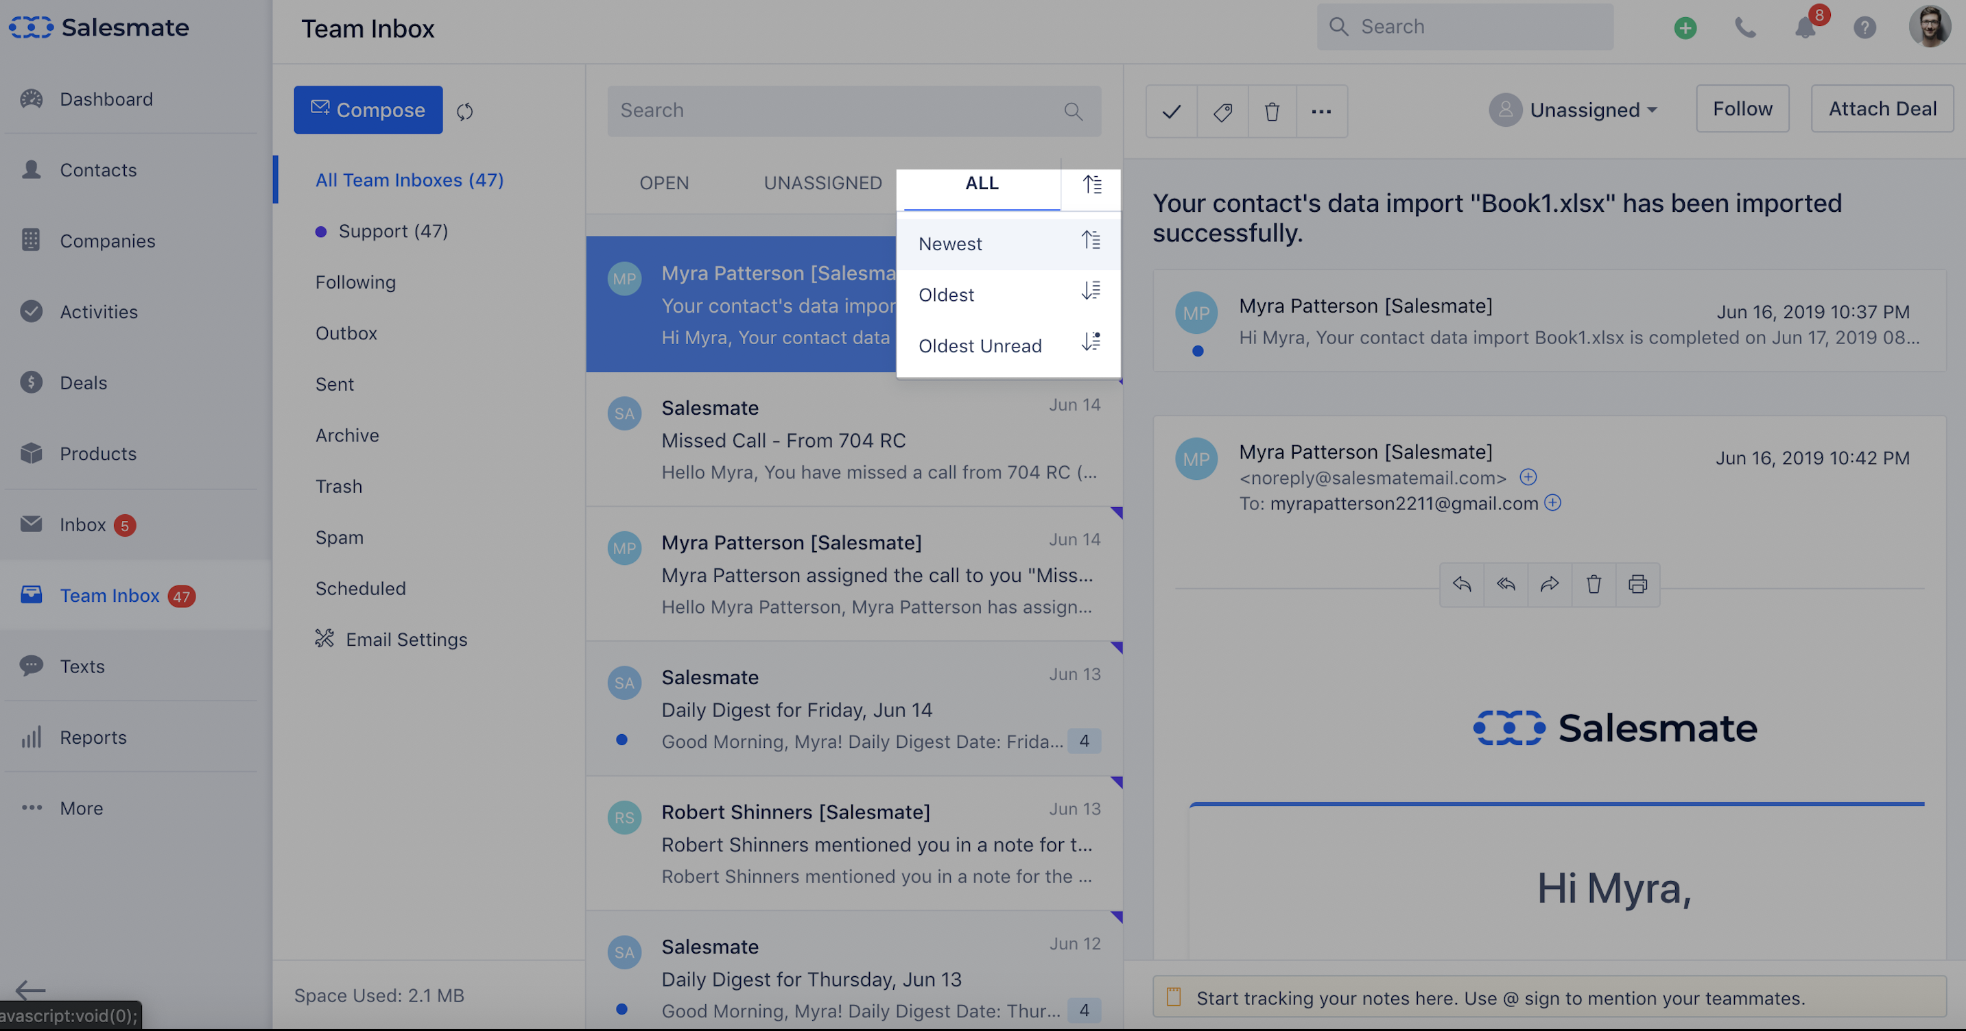Add myrapatterson2211@gmail.com via plus icon
The height and width of the screenshot is (1031, 1966).
click(x=1552, y=502)
